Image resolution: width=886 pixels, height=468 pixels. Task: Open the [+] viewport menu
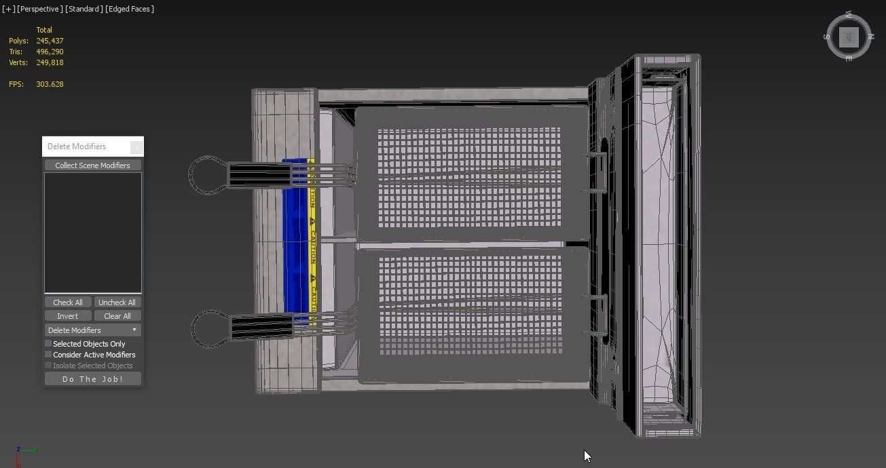coord(8,9)
